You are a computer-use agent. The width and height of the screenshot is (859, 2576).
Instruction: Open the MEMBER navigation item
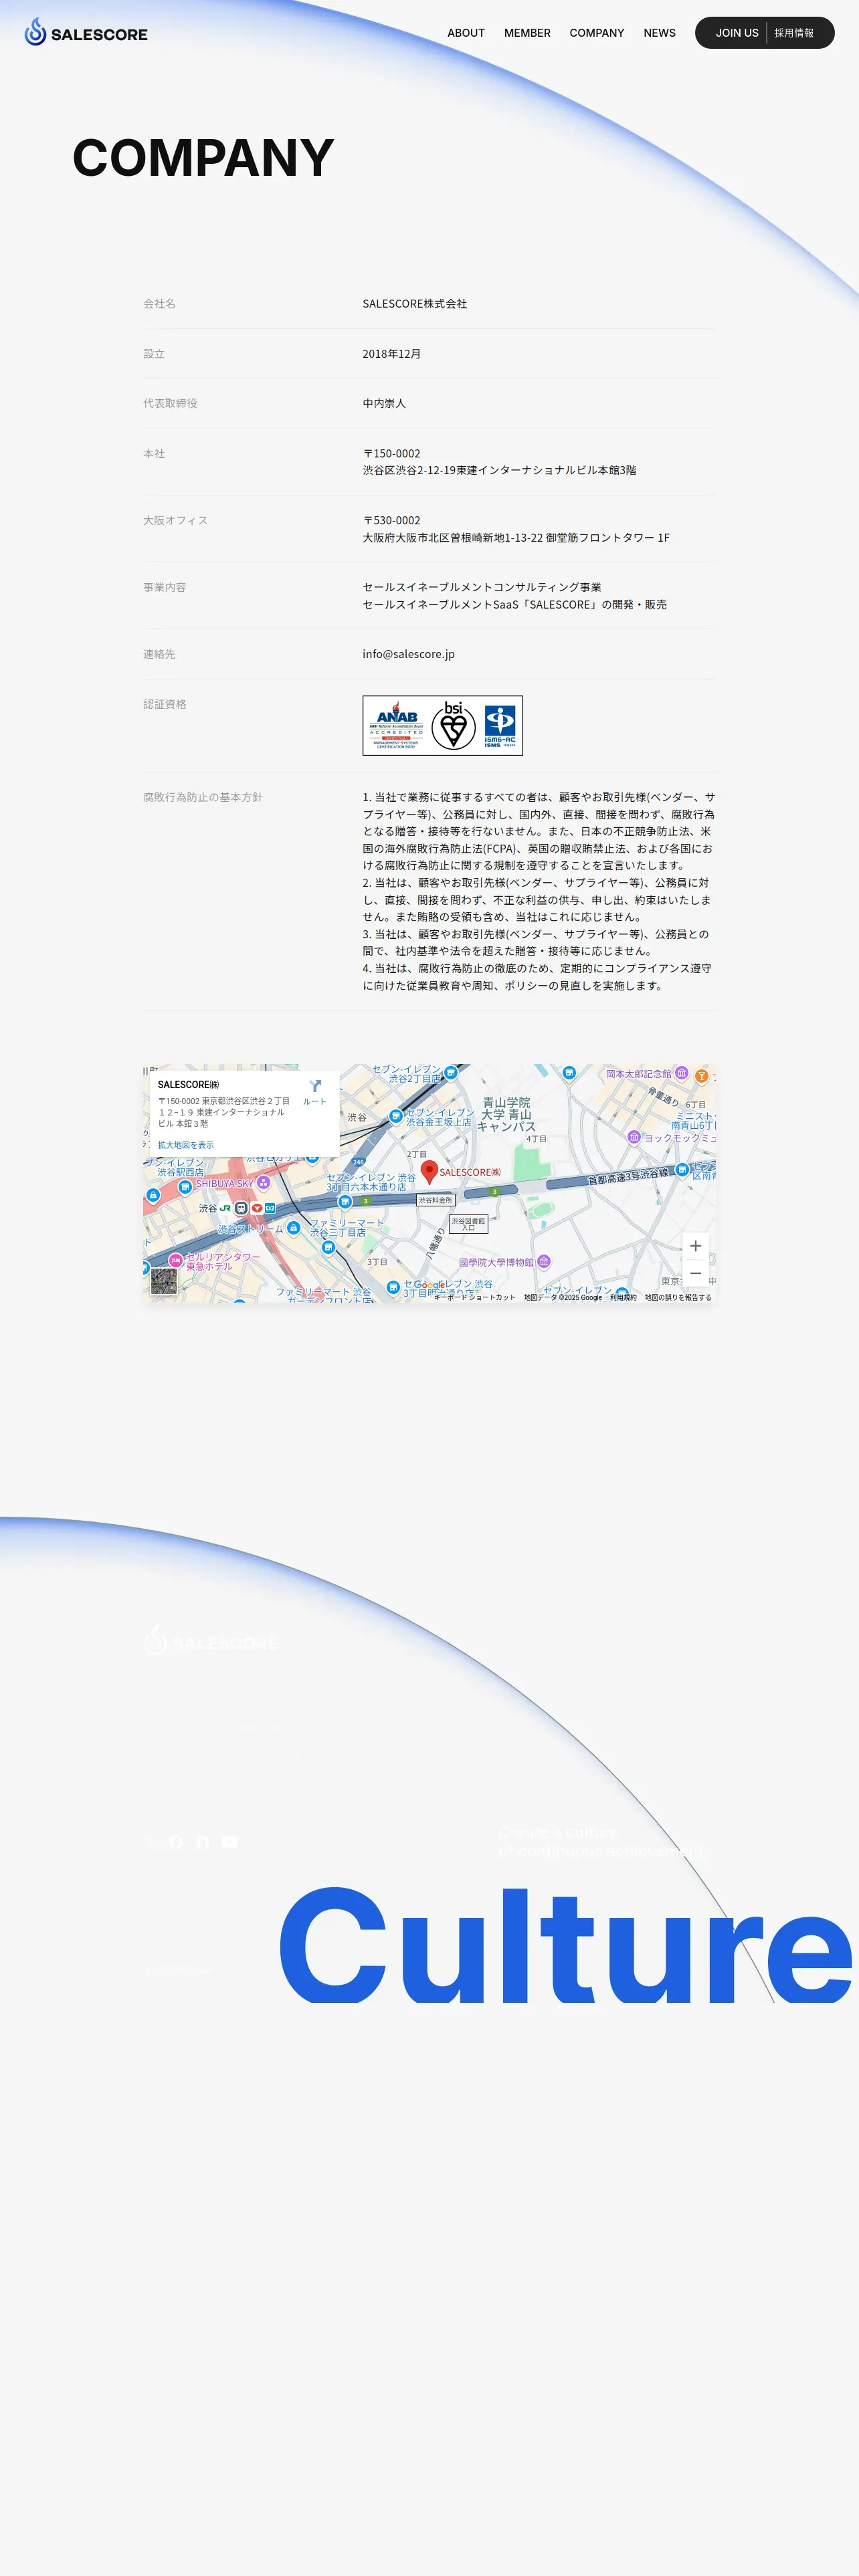click(x=527, y=33)
